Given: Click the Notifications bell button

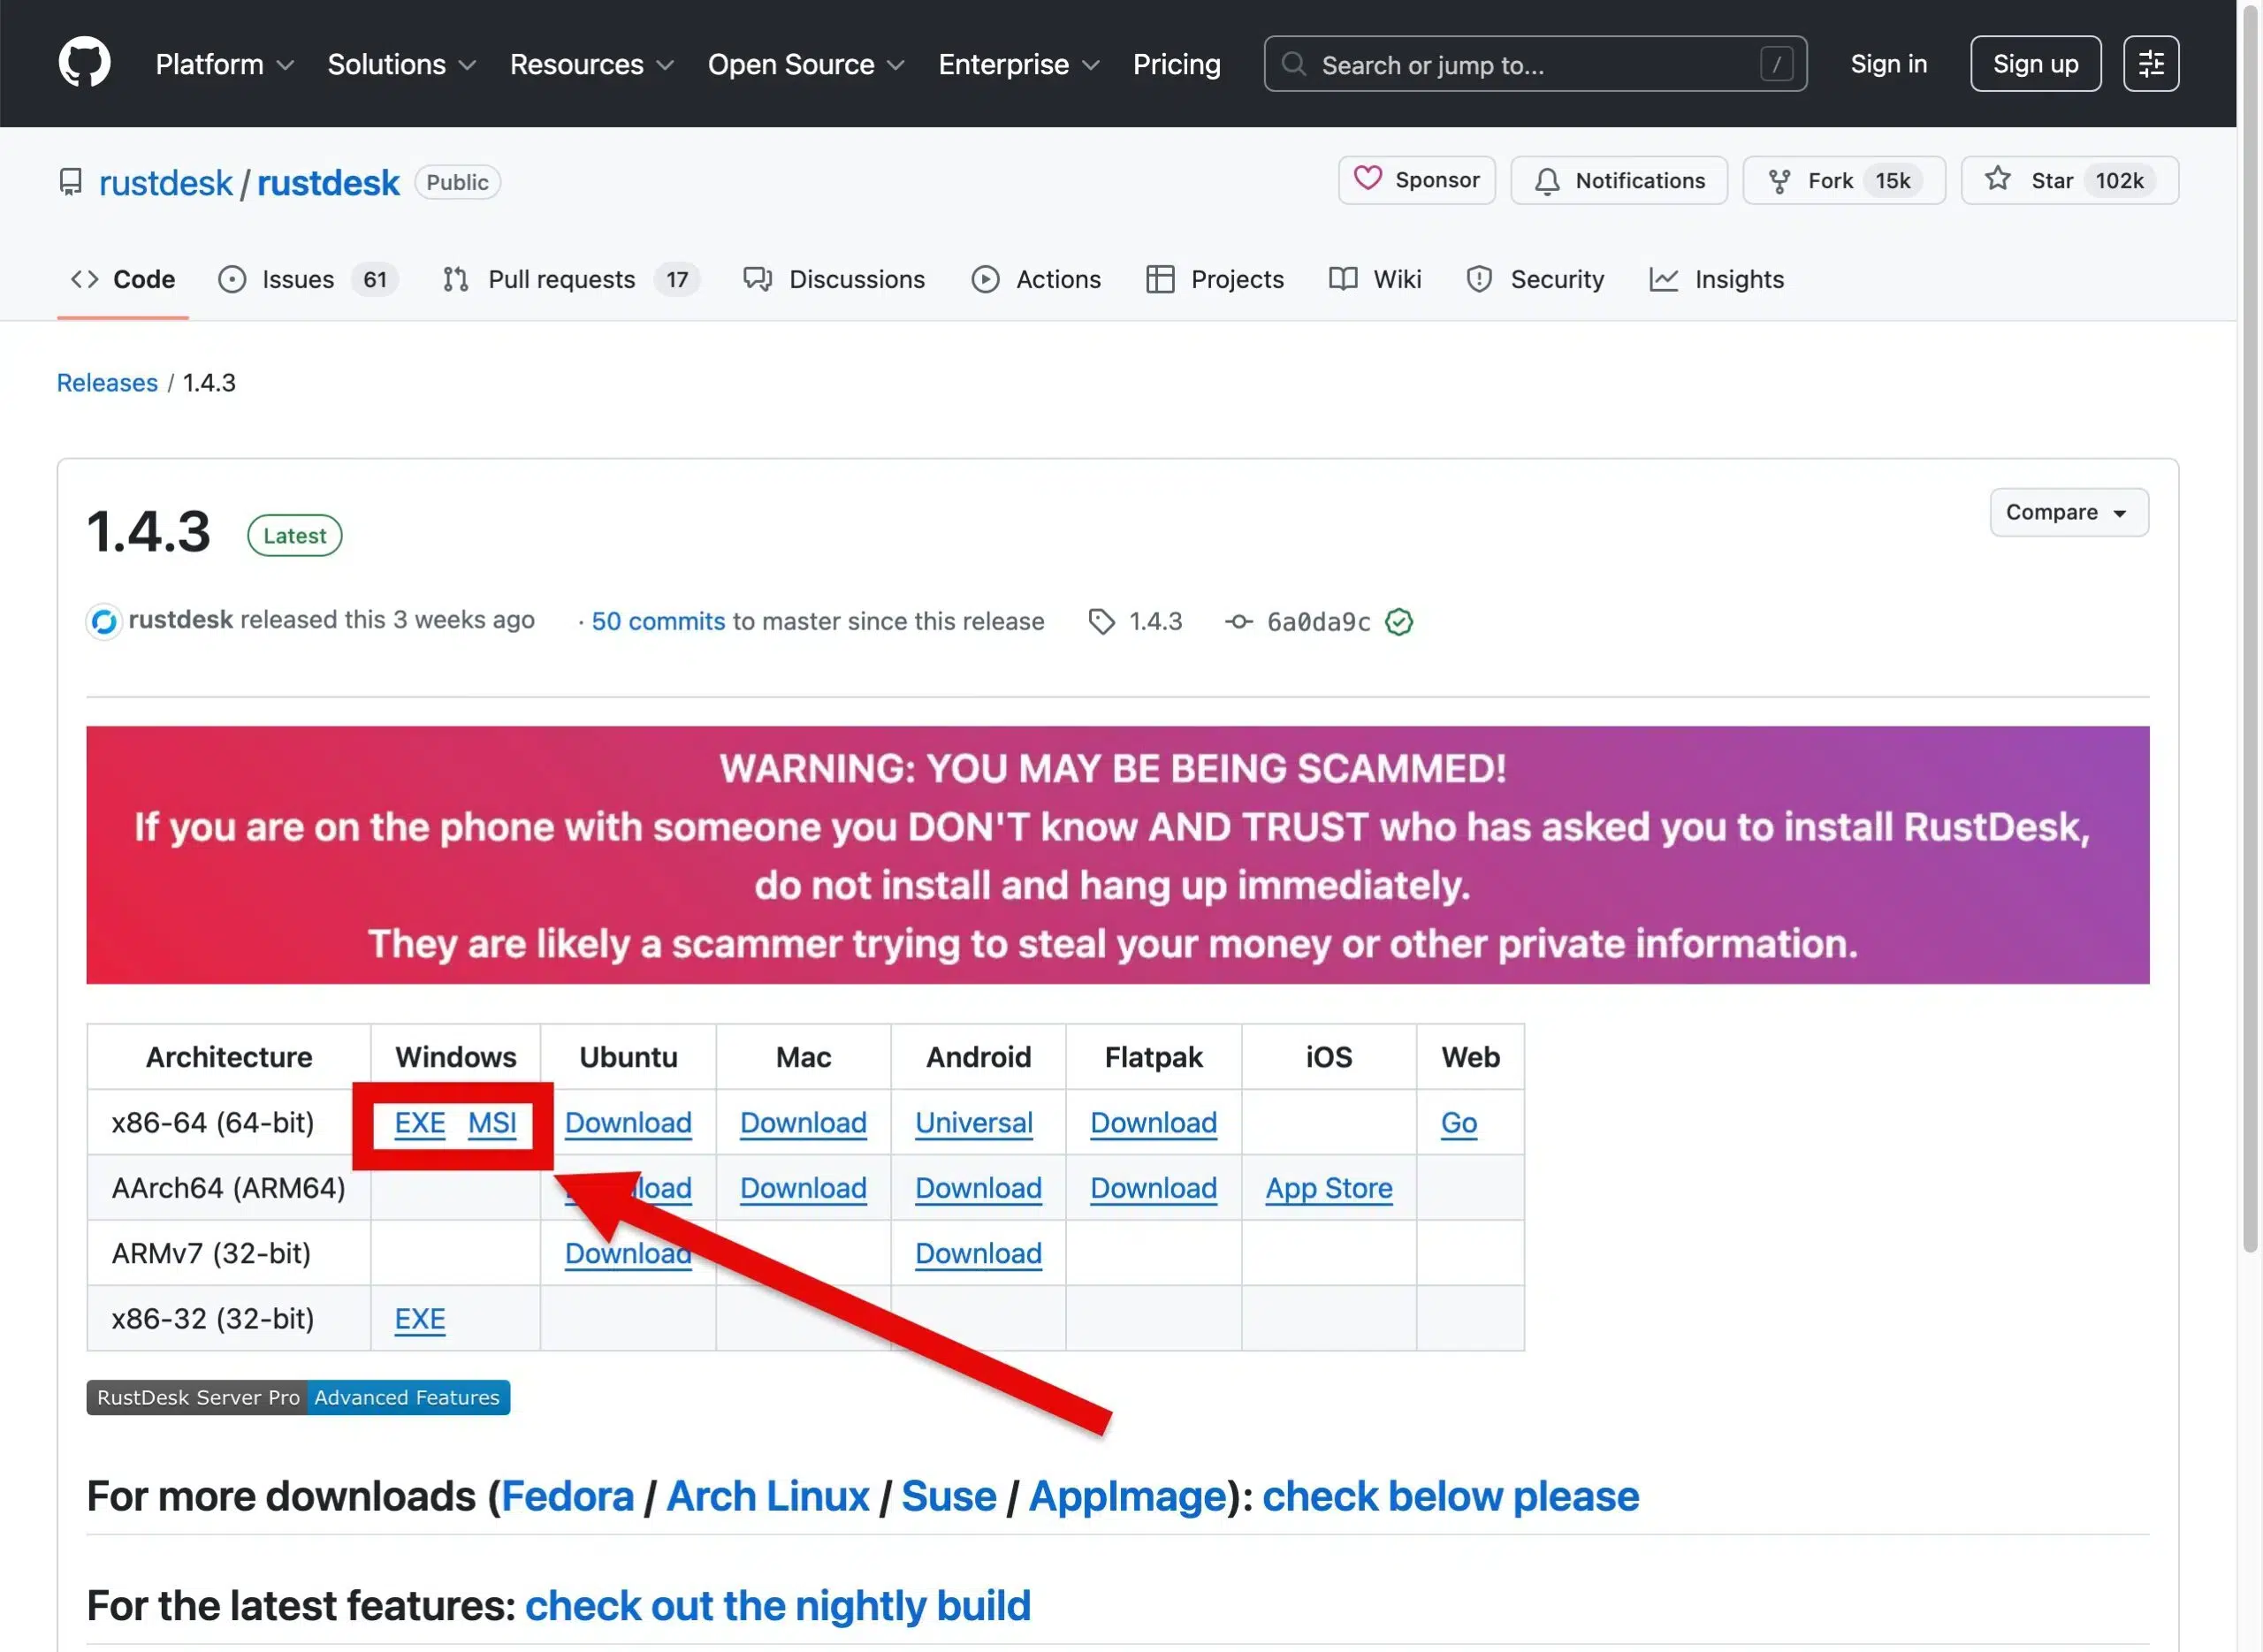Looking at the screenshot, I should click(1618, 181).
